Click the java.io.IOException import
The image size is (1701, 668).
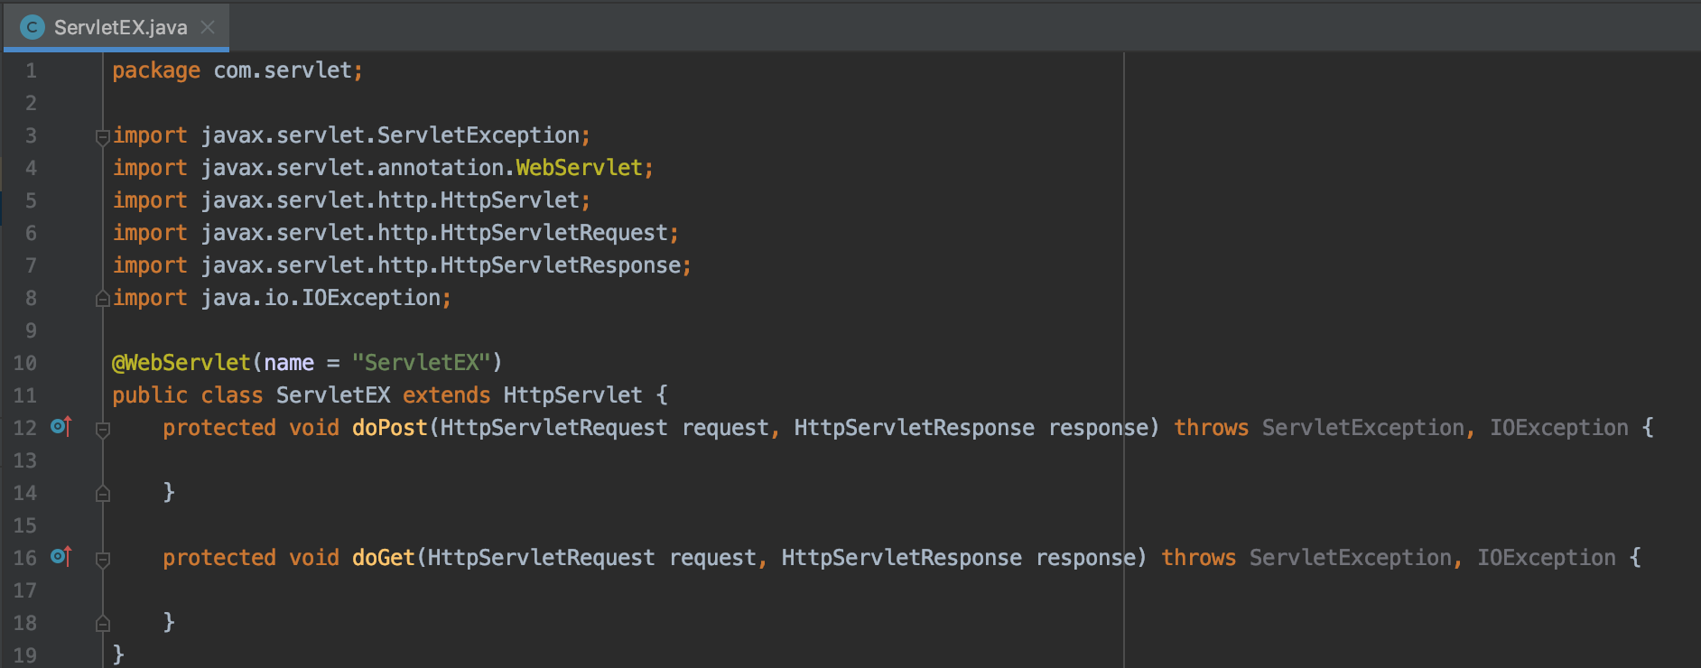pyautogui.click(x=321, y=298)
